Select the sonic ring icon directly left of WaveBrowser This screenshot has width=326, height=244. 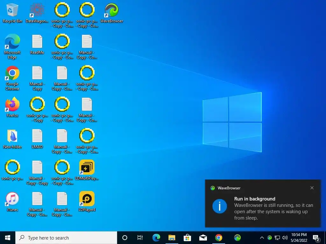[x=87, y=15]
